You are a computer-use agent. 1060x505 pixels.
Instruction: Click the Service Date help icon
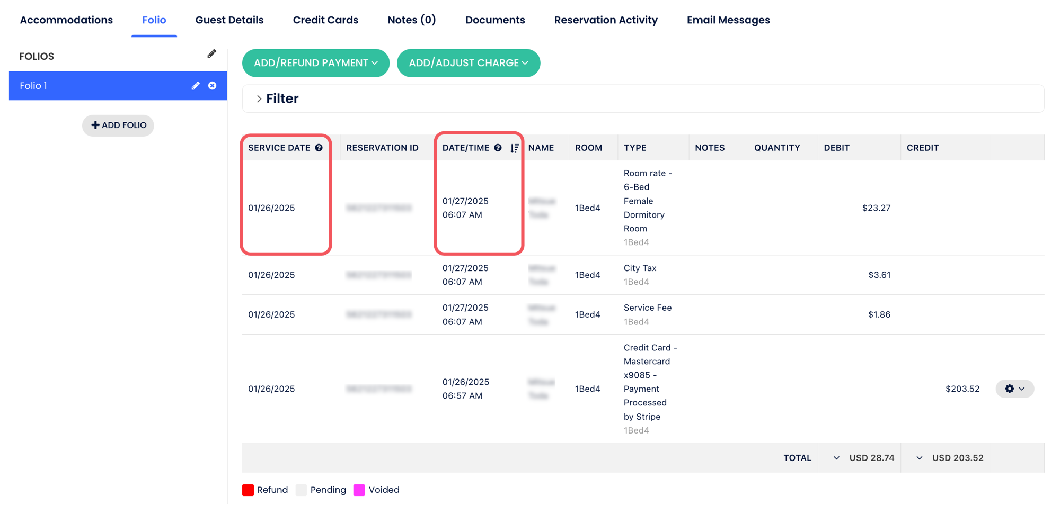[319, 148]
